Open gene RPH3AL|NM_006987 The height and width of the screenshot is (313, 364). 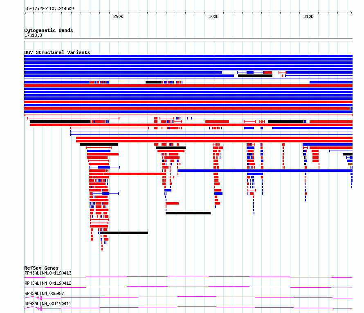tap(44, 293)
